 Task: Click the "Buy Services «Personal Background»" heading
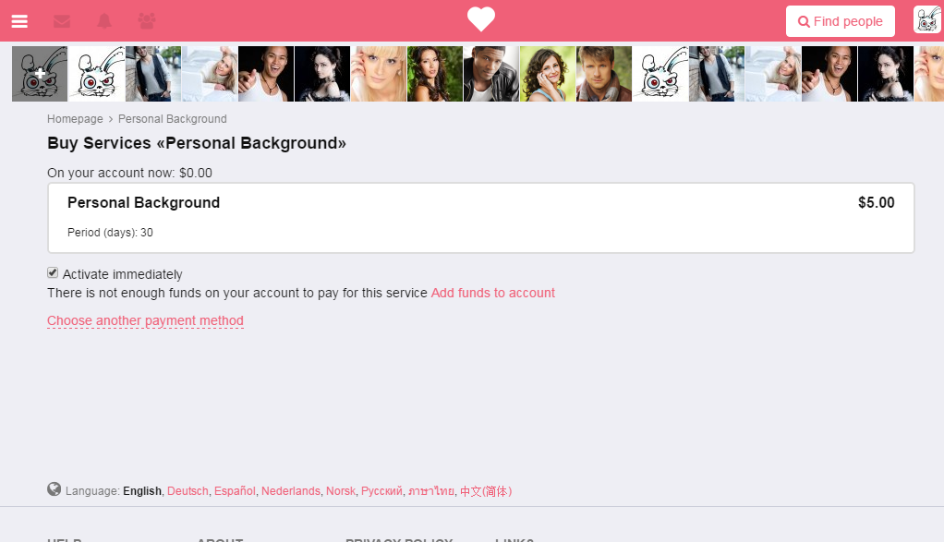click(x=197, y=143)
